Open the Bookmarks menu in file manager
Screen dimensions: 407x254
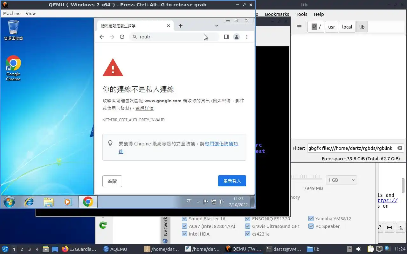[x=277, y=14]
